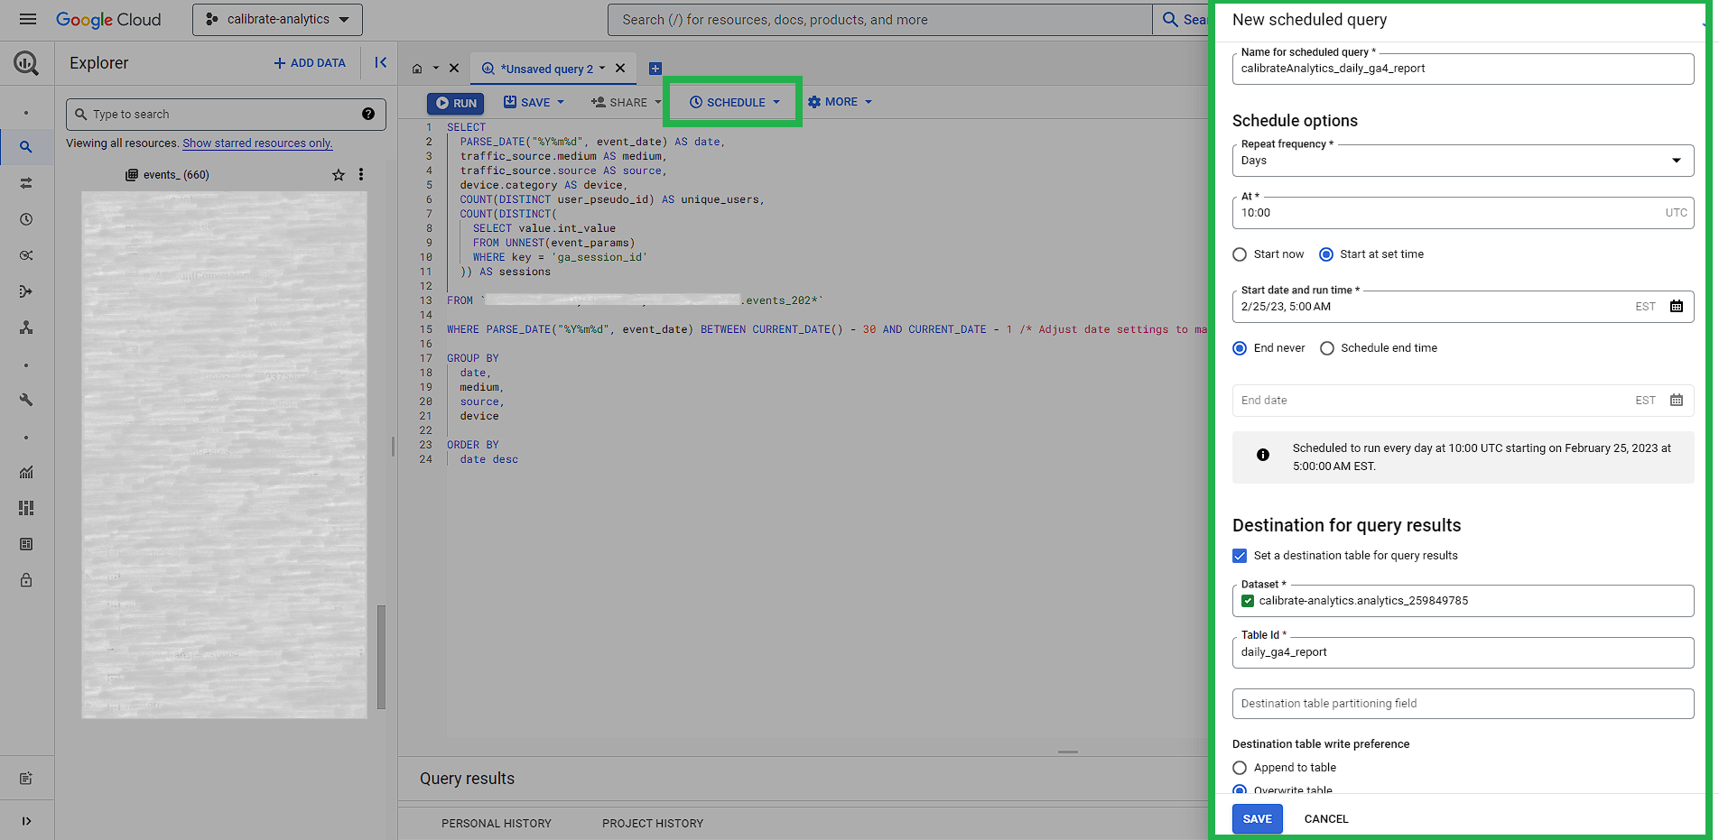This screenshot has height=840, width=1719.
Task: Click the search help question icon
Action: [x=368, y=114]
